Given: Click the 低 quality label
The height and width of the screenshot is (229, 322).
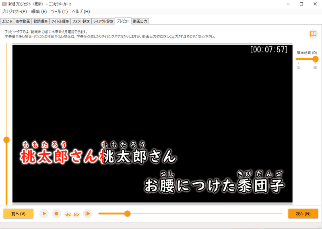Looking at the screenshot, I should [x=298, y=67].
